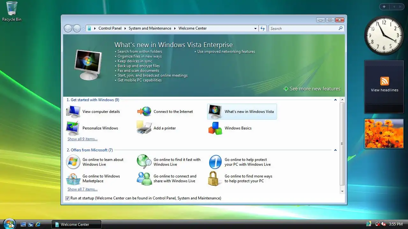The height and width of the screenshot is (229, 408).
Task: Click the orange flowers slideshow gadget
Action: coord(384,134)
